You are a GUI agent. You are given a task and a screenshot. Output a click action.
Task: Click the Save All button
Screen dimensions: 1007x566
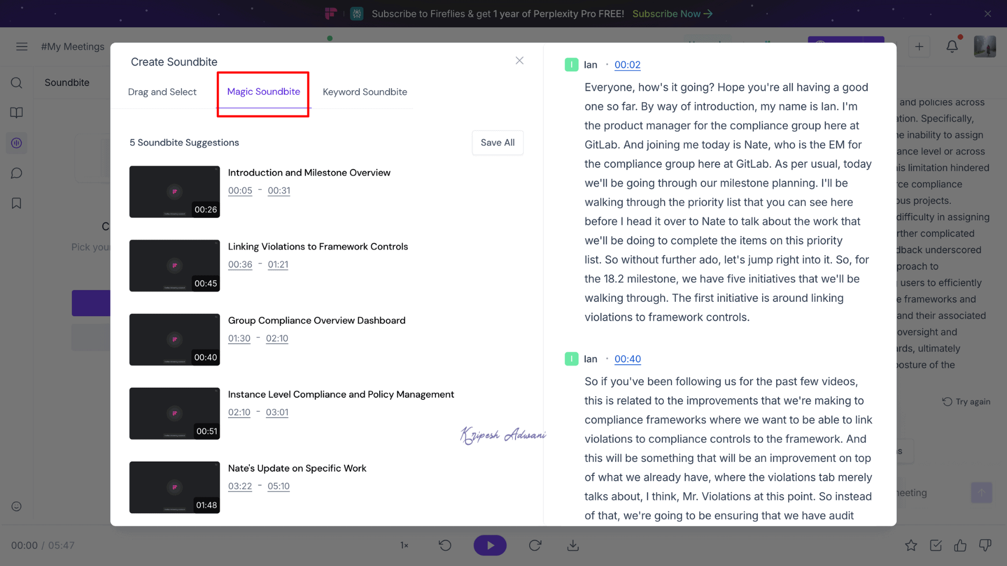tap(497, 143)
